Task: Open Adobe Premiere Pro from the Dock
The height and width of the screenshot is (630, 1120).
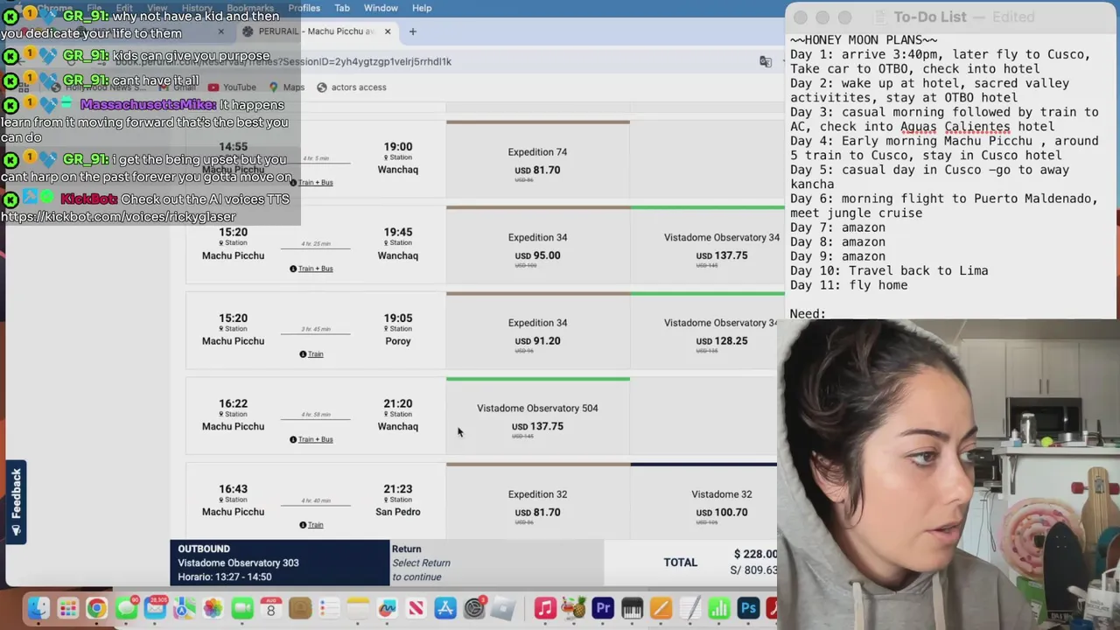Action: (603, 608)
